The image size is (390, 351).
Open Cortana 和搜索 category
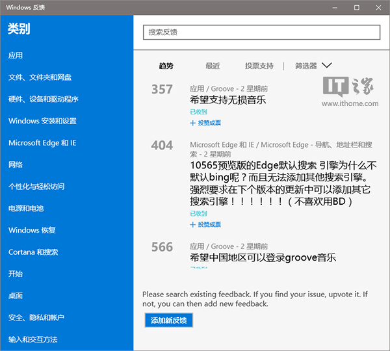[x=33, y=252]
